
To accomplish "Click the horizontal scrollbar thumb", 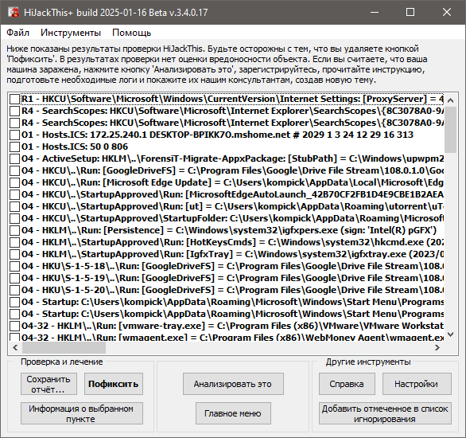I will [64, 347].
